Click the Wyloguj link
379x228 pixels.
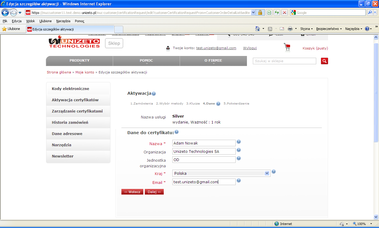[250, 48]
